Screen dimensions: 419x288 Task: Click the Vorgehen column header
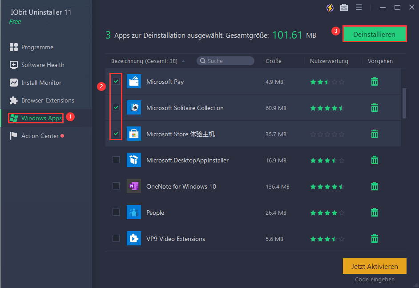tap(380, 61)
